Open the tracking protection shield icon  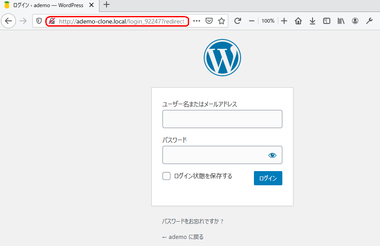39,21
